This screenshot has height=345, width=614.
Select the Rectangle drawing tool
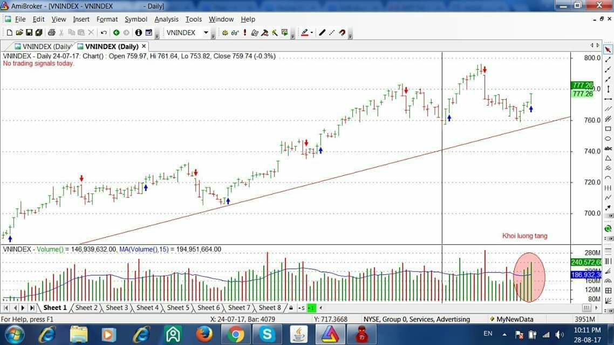pos(608,129)
